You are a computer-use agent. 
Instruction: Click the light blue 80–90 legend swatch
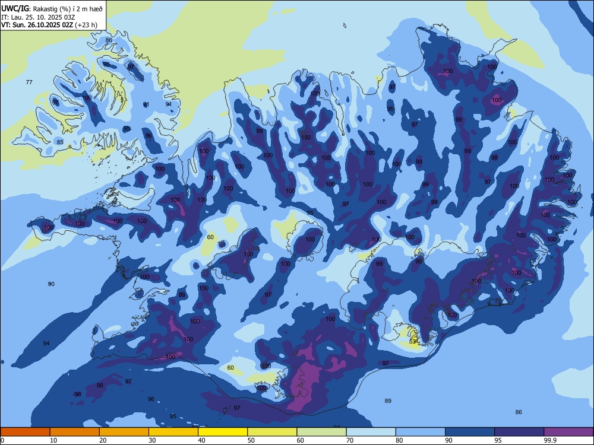coord(421,432)
